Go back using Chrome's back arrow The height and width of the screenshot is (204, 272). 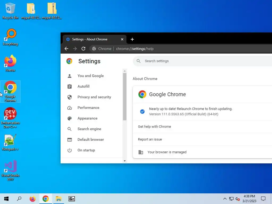tap(66, 49)
